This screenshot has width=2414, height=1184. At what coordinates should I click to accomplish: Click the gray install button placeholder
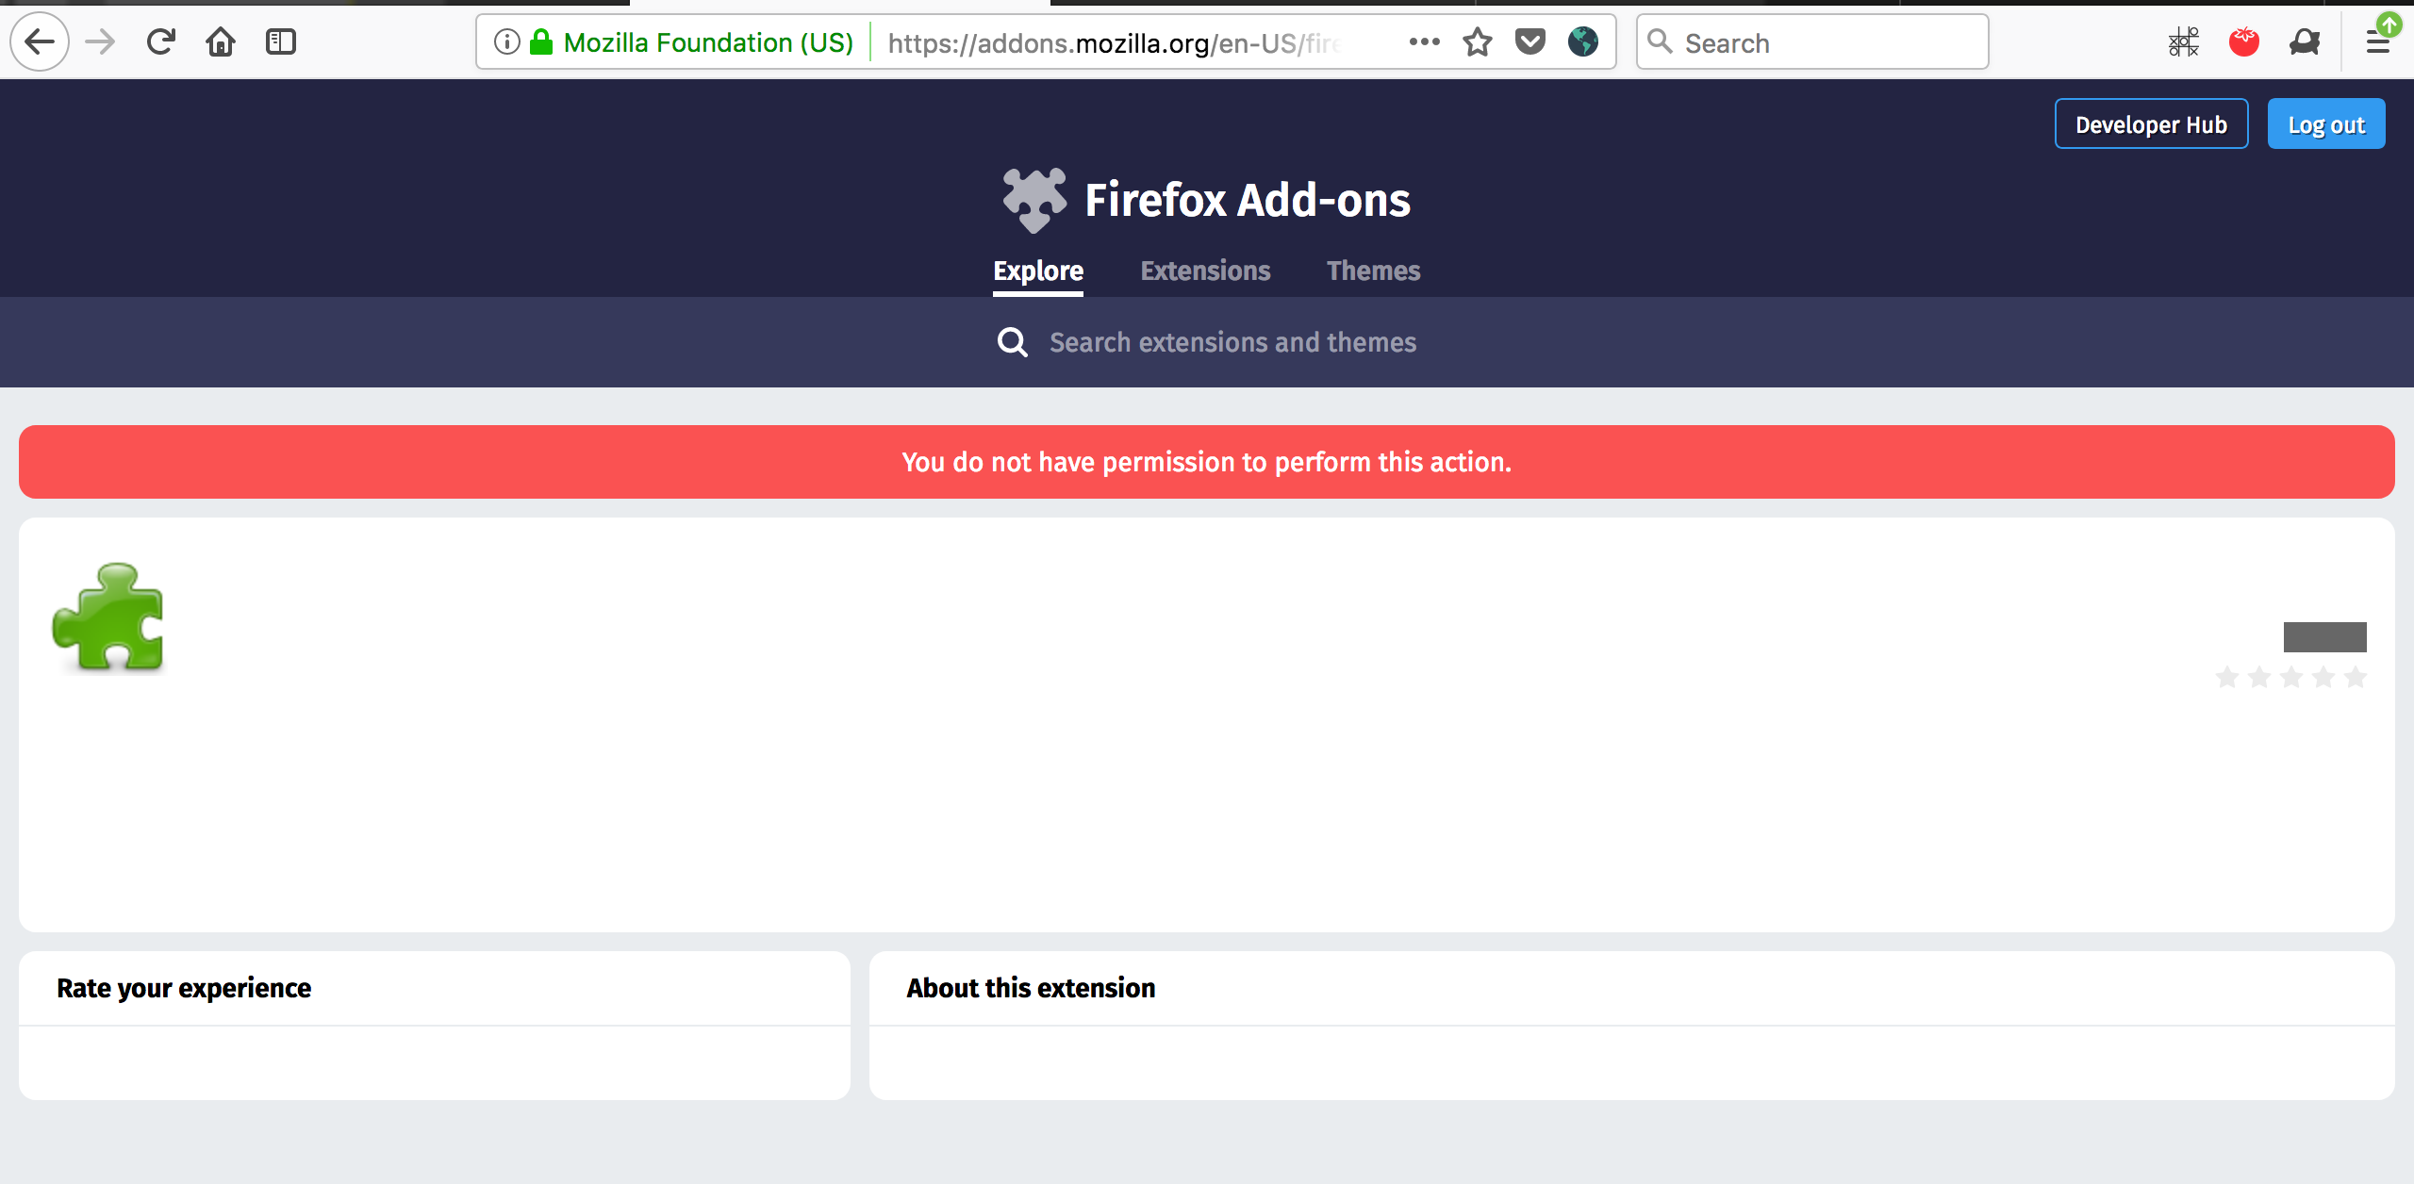tap(2324, 637)
